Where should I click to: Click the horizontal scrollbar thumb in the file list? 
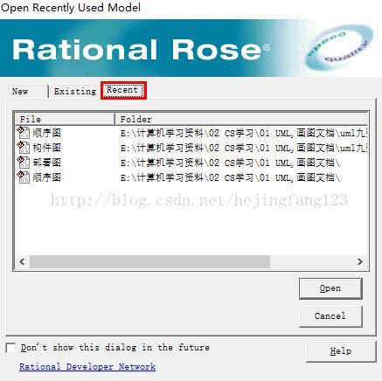(x=149, y=261)
